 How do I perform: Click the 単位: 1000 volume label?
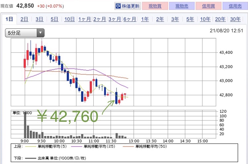[22, 113]
